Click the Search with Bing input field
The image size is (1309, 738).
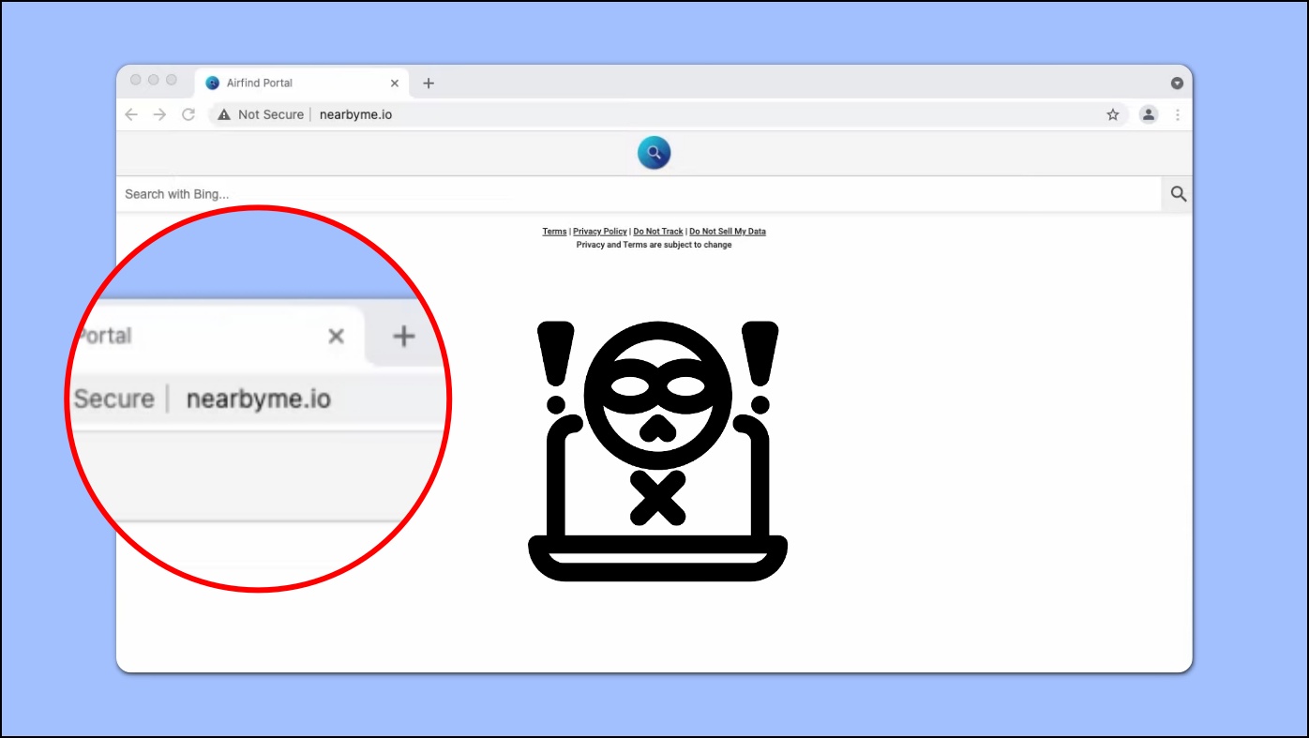639,194
